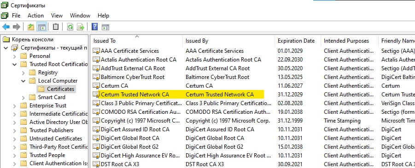
Task: Select Copyright (c) 1997 Microsoft Corp. certificate
Action: pyautogui.click(x=140, y=121)
